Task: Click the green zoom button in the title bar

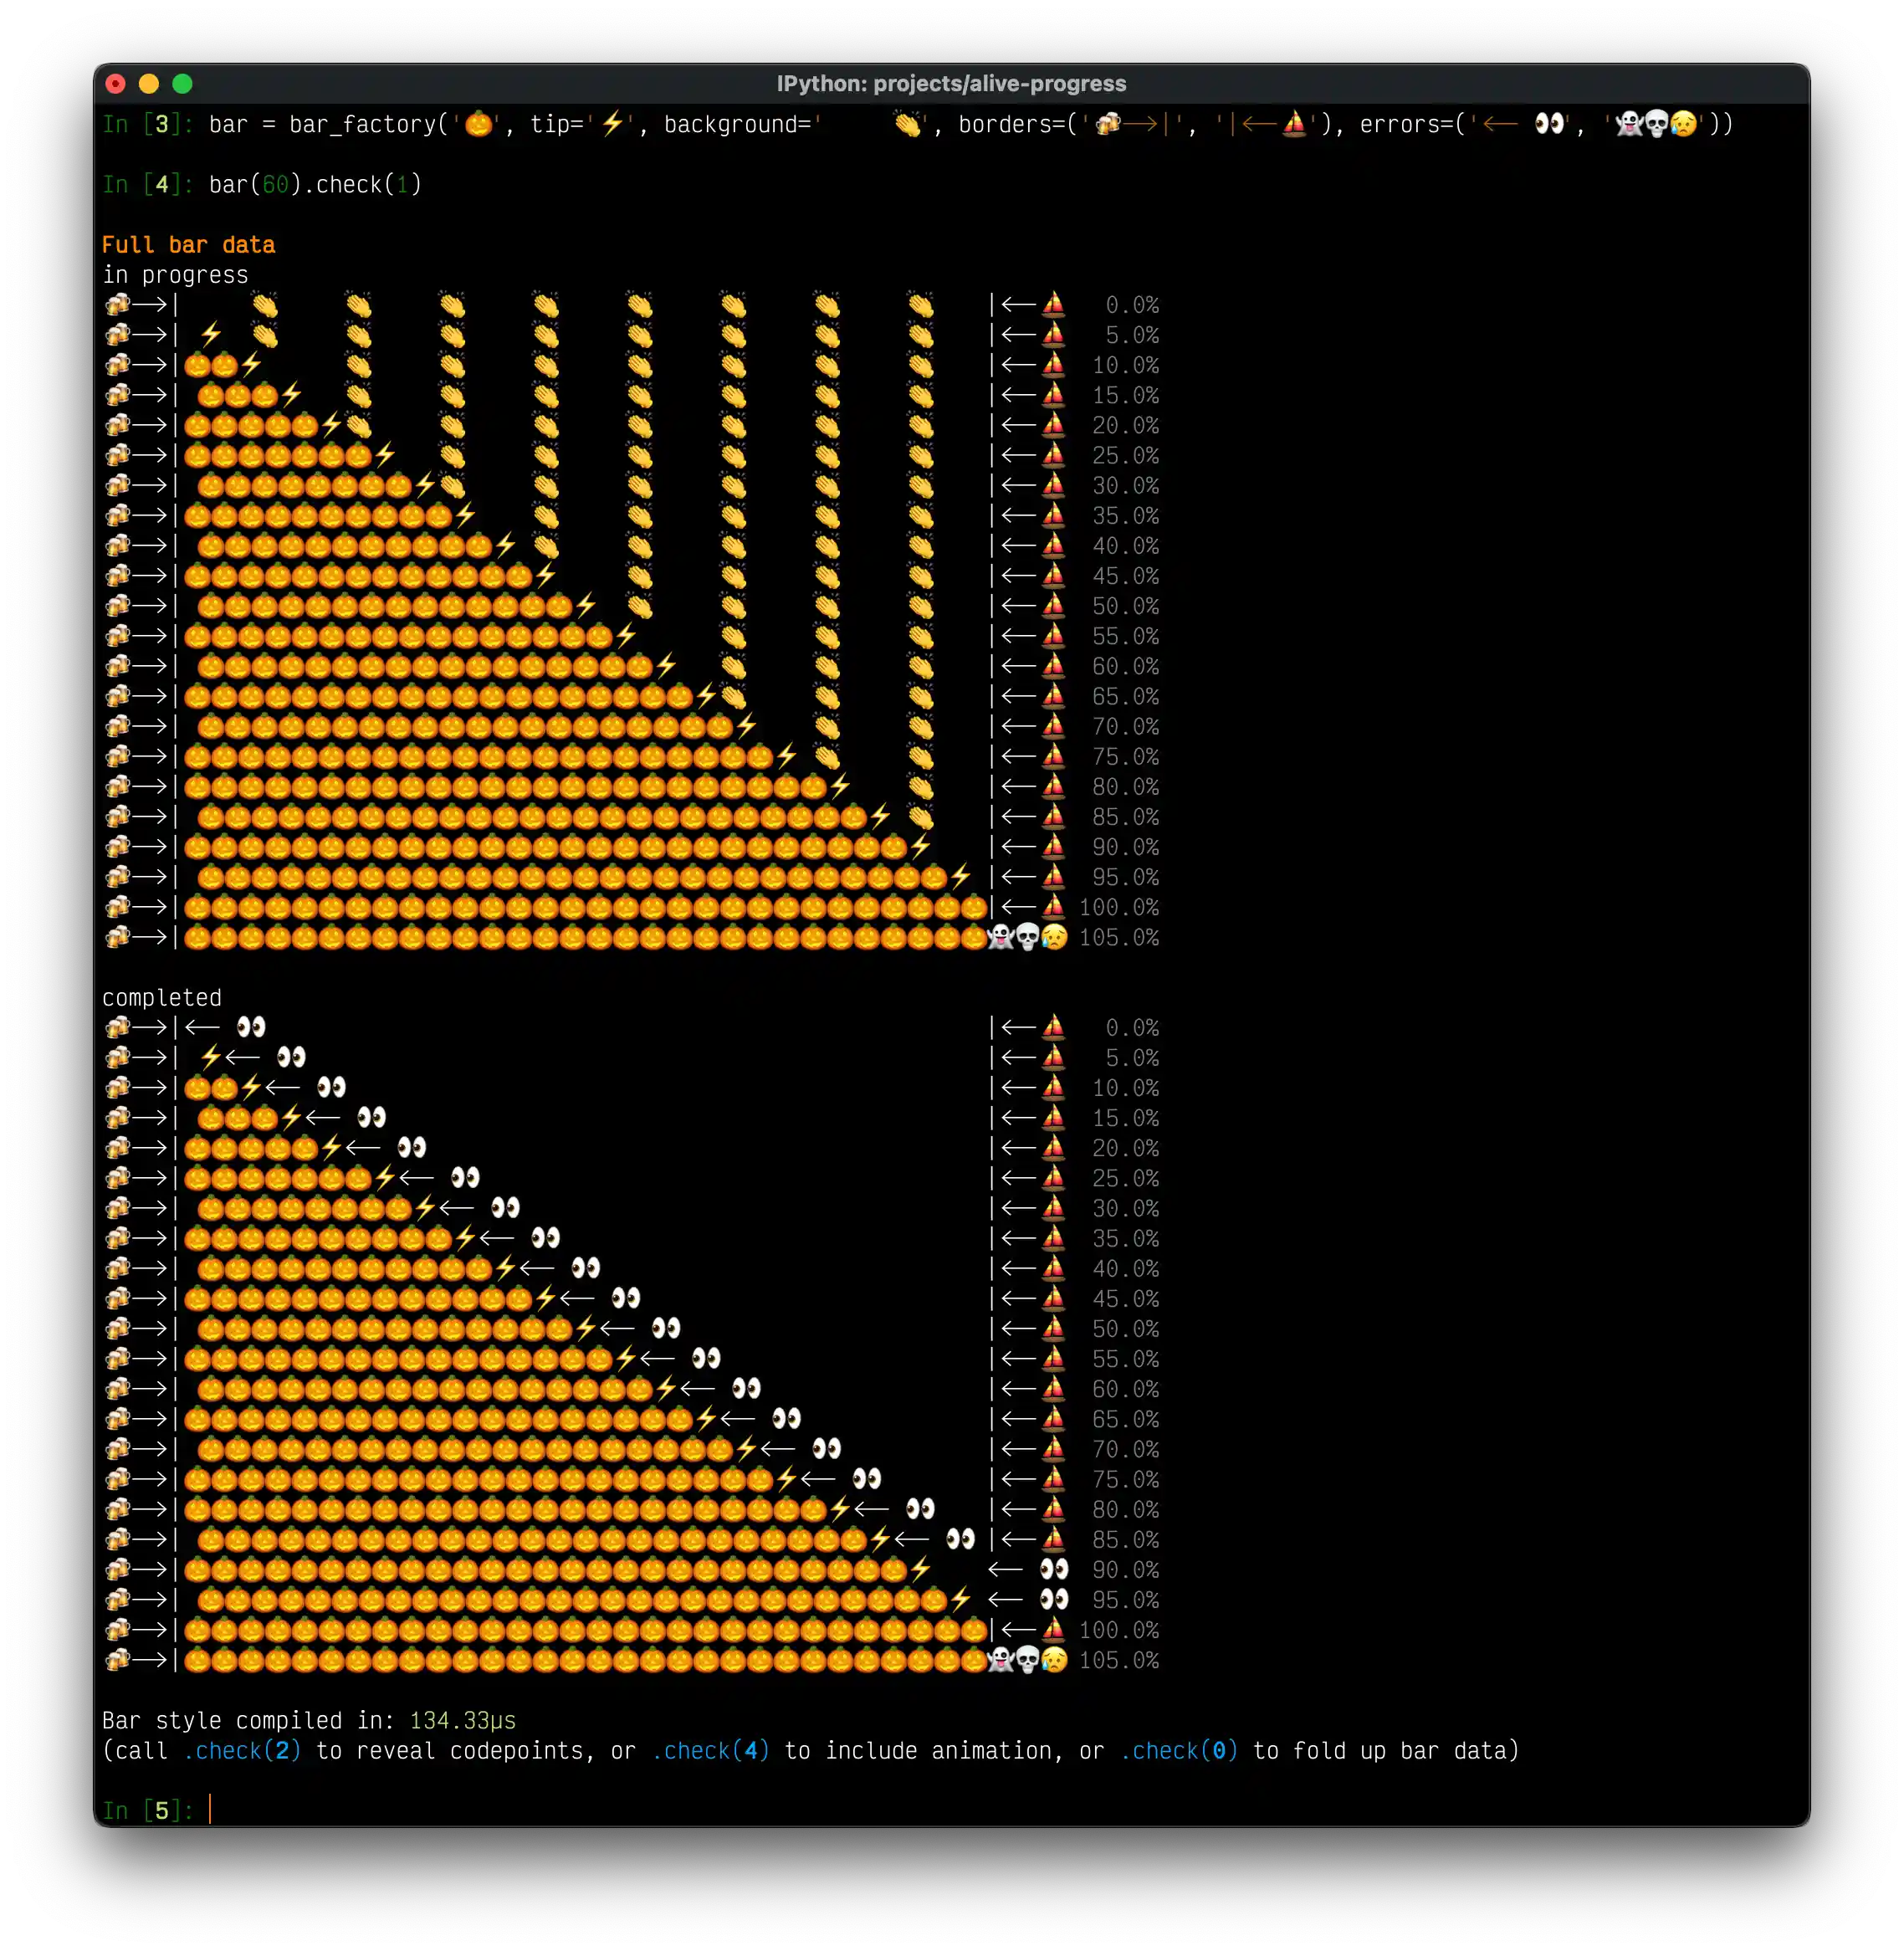Action: [x=182, y=84]
